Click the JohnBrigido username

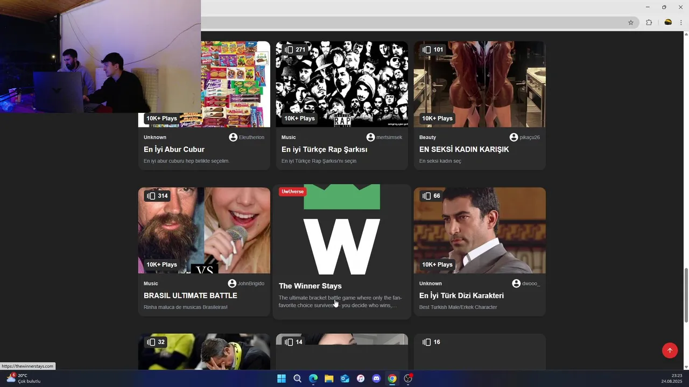point(251,283)
